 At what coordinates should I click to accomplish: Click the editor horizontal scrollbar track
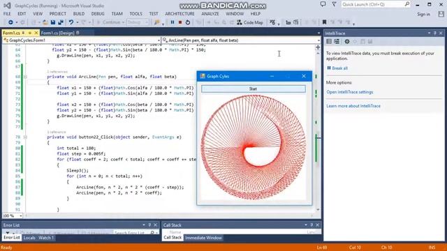(170, 215)
